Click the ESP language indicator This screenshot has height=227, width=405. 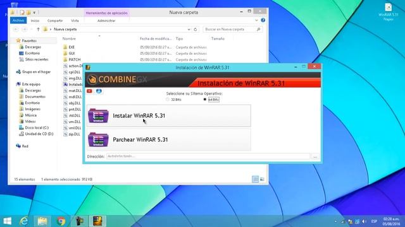374,221
